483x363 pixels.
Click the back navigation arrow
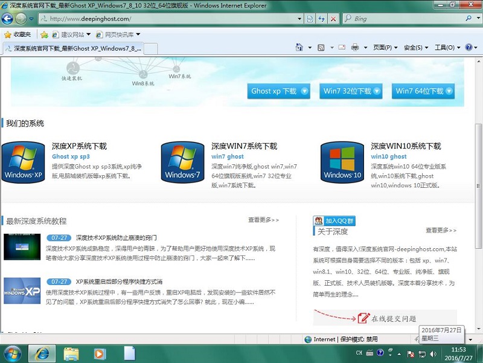coord(7,19)
